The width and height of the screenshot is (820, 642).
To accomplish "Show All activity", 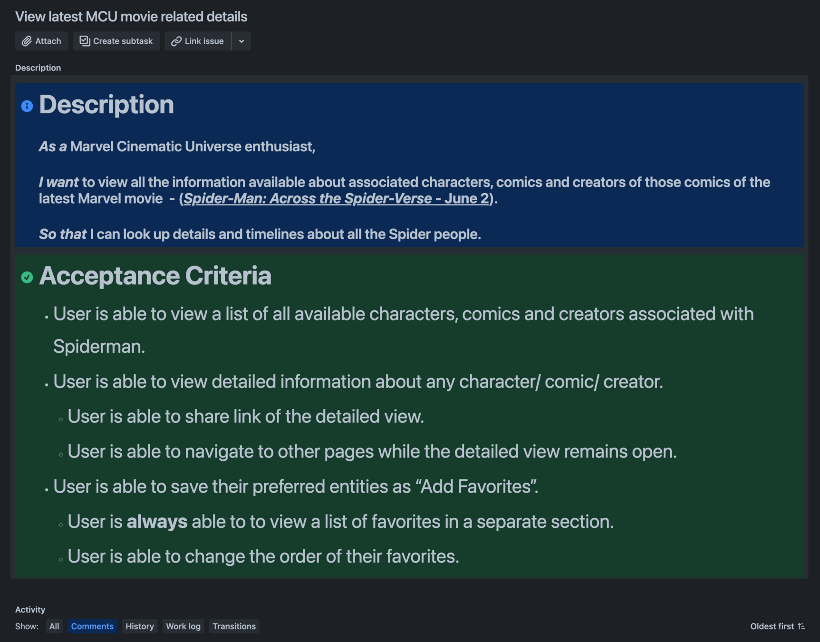I will point(54,626).
